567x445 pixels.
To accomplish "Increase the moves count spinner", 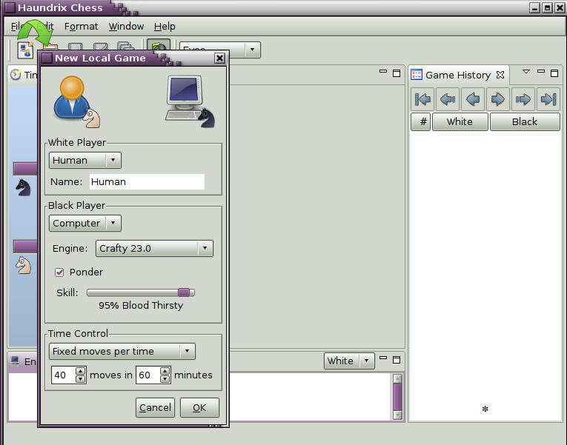I will pos(81,371).
